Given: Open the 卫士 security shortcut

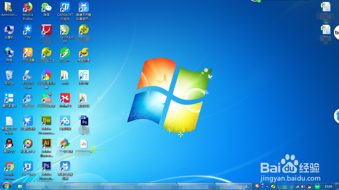Looking at the screenshot, I should (46, 55).
